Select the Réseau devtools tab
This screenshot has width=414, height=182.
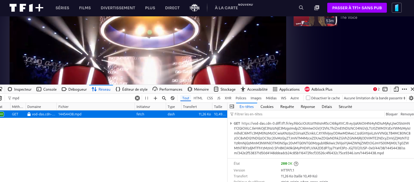[x=101, y=89]
